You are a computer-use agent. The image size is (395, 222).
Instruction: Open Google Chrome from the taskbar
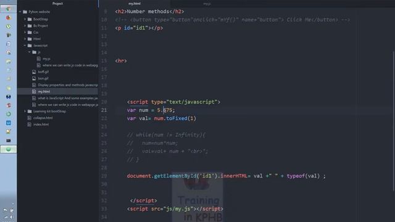point(8,9)
